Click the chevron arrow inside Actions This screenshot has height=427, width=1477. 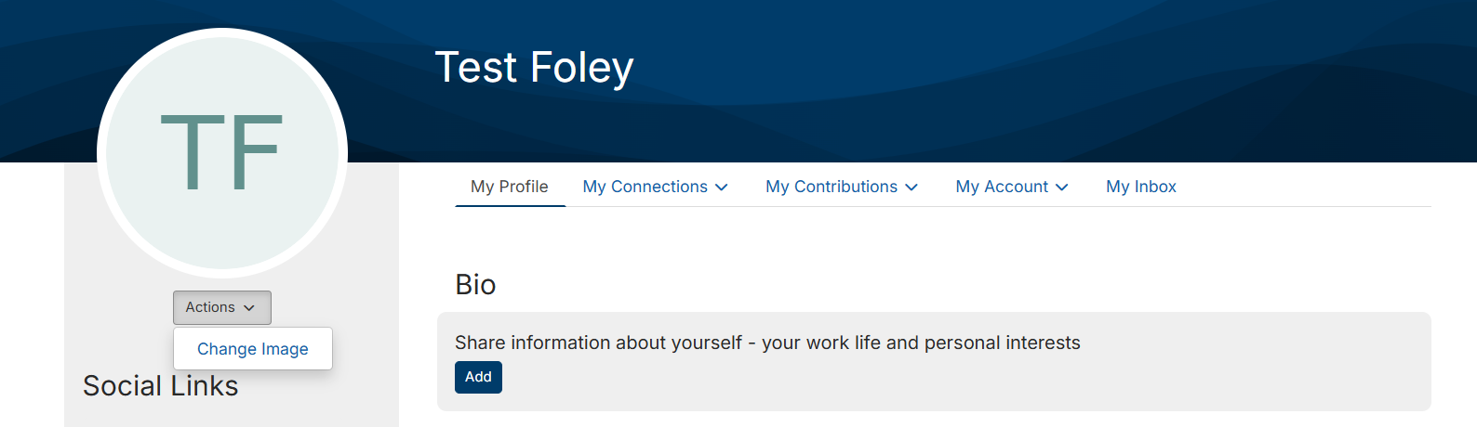[249, 308]
